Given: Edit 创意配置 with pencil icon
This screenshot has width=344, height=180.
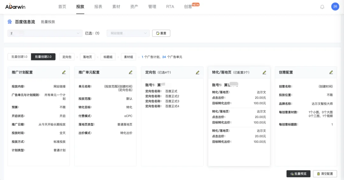Looking at the screenshot, I should tap(331, 72).
